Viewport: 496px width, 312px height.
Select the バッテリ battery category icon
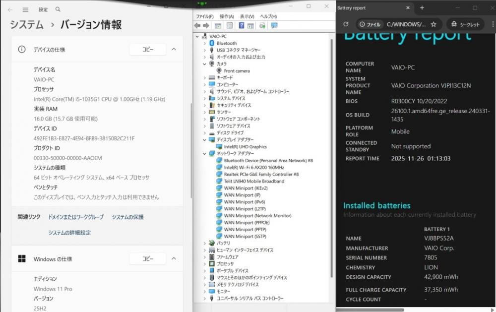pyautogui.click(x=212, y=243)
